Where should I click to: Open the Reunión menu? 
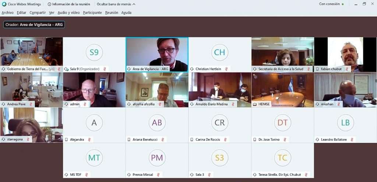(x=112, y=13)
